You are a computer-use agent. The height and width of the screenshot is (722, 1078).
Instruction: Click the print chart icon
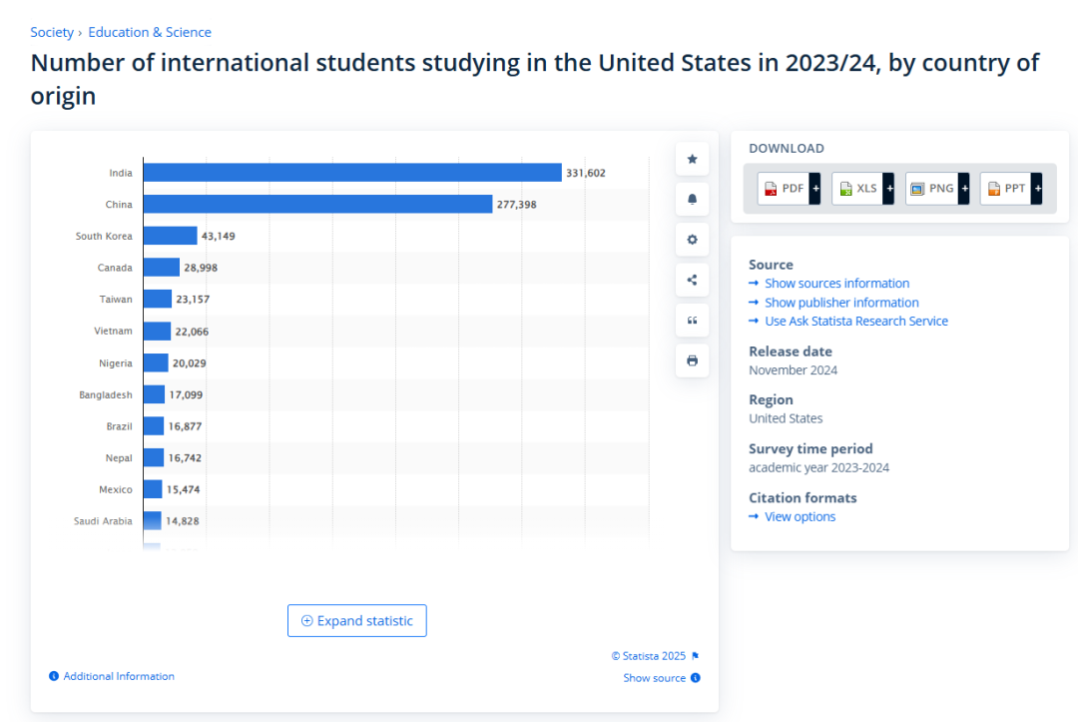tap(692, 361)
